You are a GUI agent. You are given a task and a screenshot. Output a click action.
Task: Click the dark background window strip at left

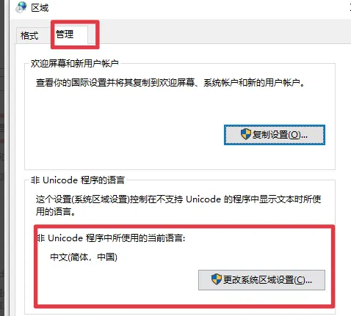coord(4,158)
